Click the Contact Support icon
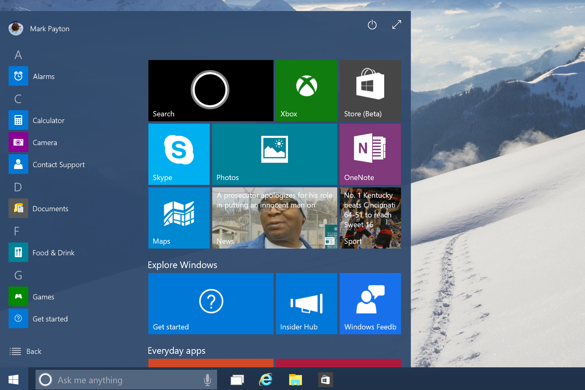The image size is (585, 390). (x=18, y=164)
